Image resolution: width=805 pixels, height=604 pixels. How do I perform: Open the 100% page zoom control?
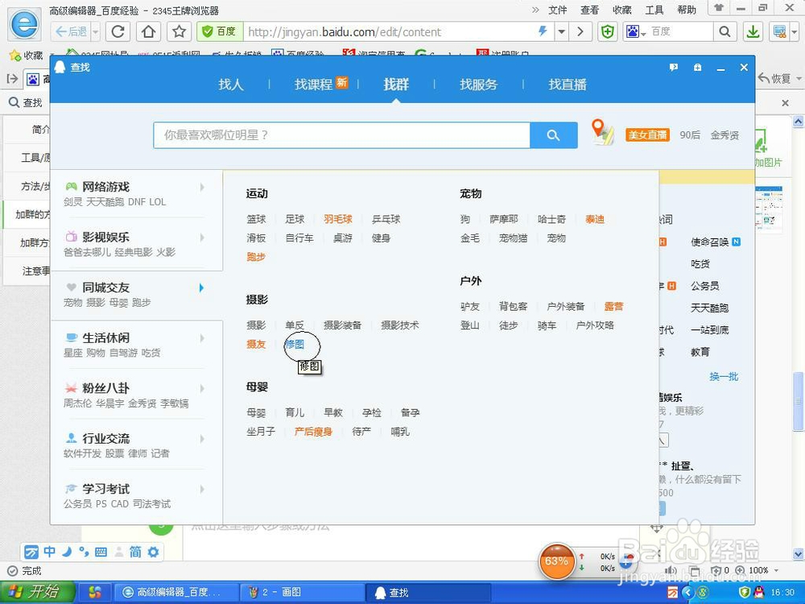pyautogui.click(x=757, y=570)
